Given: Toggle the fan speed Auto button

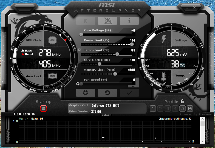Looking at the screenshot, I should [134, 86].
